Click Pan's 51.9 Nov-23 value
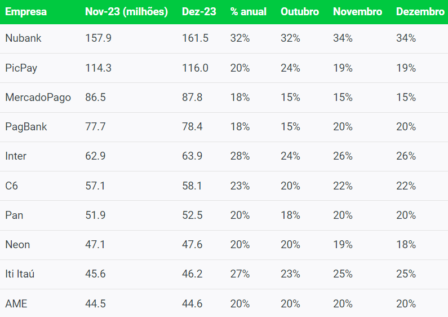The height and width of the screenshot is (317, 448). (x=95, y=215)
